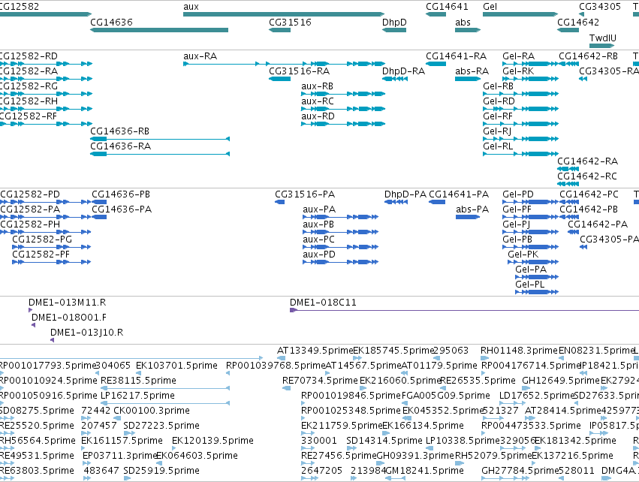
Task: Select transcript CG12582-RH label
Action: tap(29, 101)
